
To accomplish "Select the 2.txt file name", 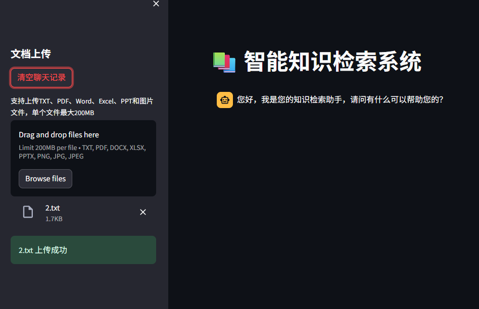I will [x=53, y=208].
